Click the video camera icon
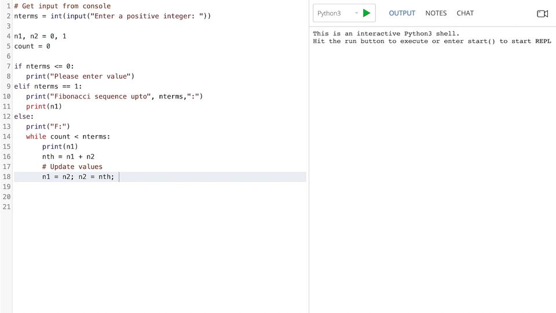556x313 pixels. (x=542, y=13)
